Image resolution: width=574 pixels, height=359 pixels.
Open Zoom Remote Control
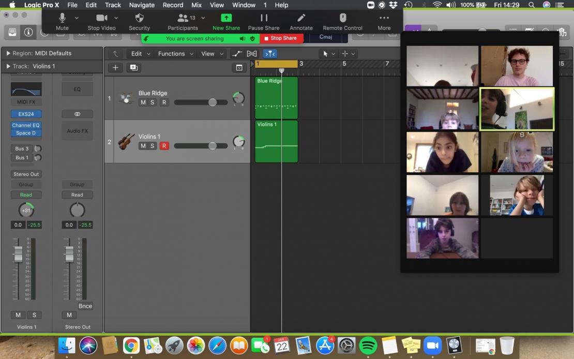click(x=342, y=22)
